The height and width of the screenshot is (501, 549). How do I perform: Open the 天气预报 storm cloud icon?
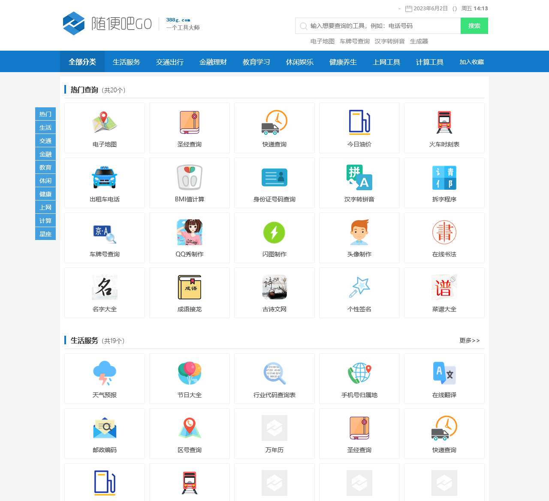point(105,373)
